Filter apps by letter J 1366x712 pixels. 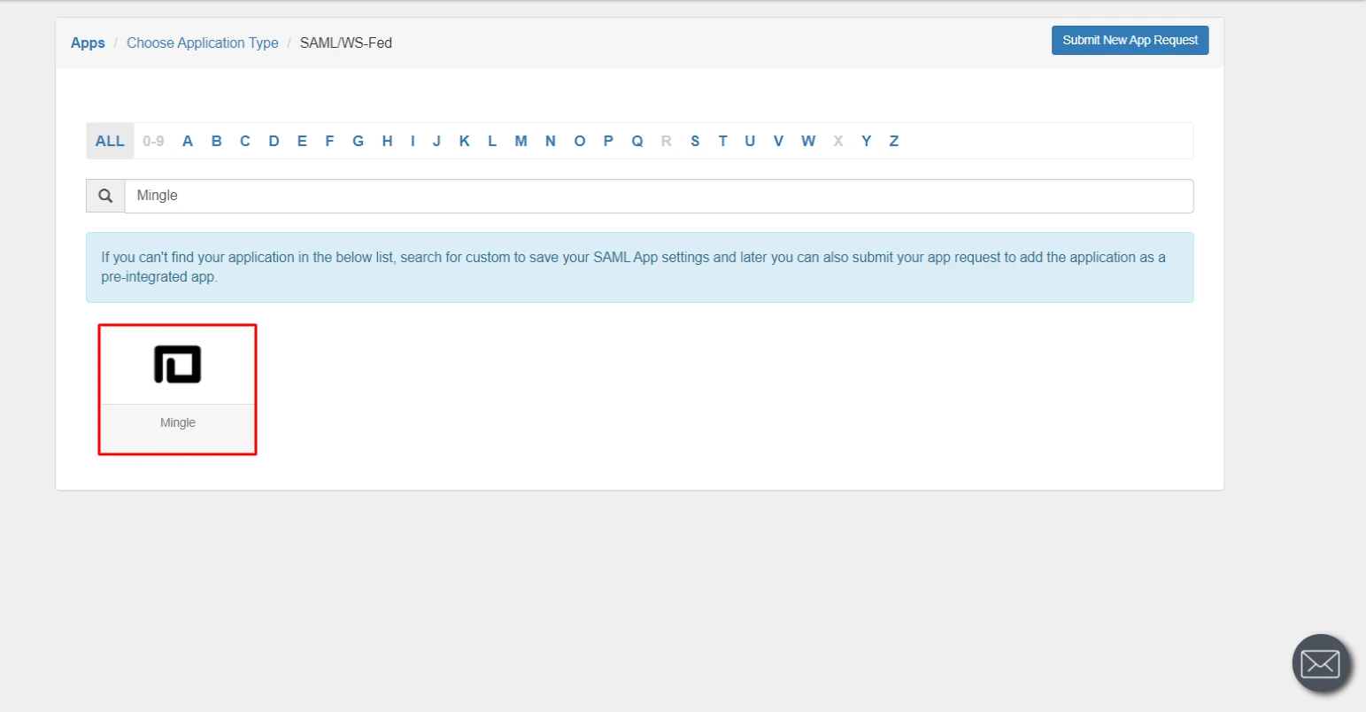point(436,141)
